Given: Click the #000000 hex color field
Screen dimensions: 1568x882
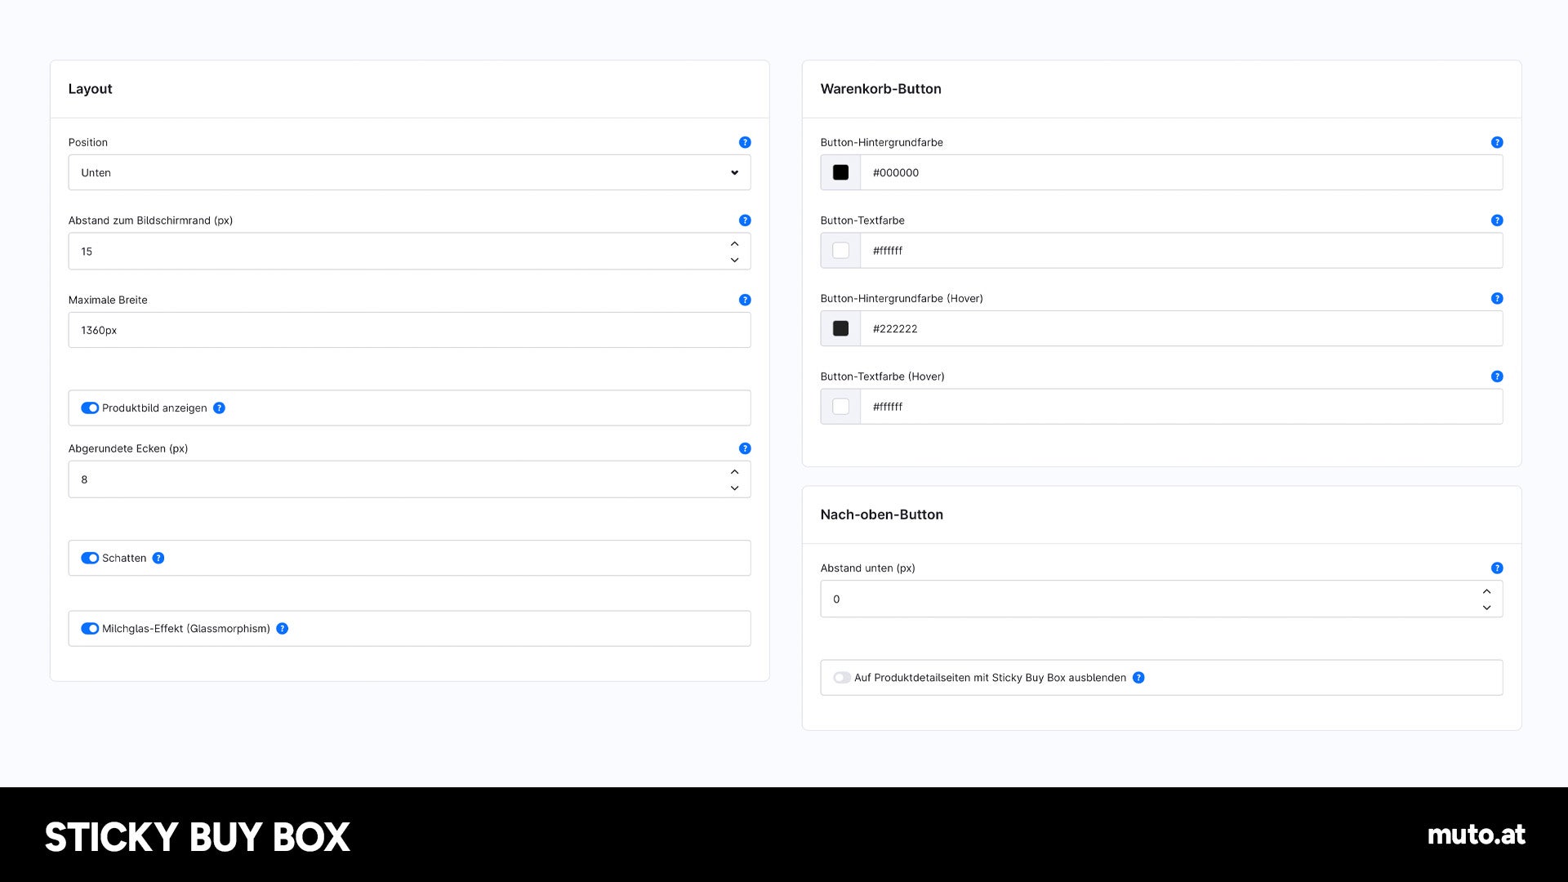Looking at the screenshot, I should 1181,172.
